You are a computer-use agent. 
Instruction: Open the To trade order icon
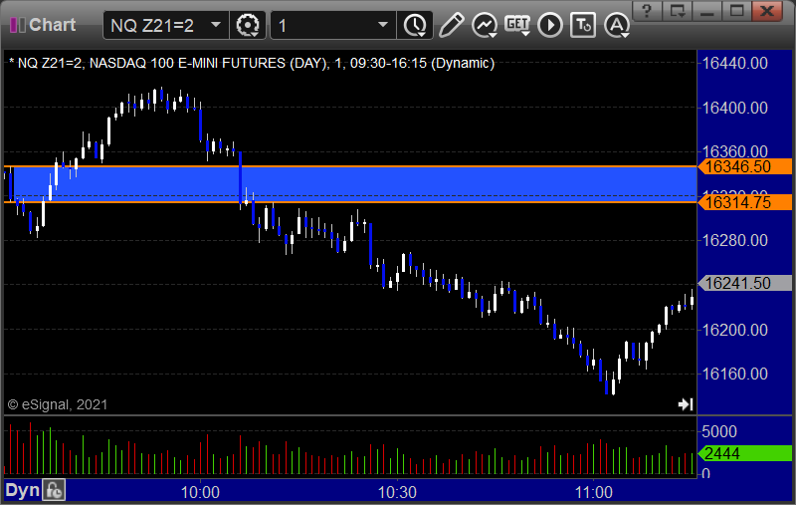tap(583, 26)
